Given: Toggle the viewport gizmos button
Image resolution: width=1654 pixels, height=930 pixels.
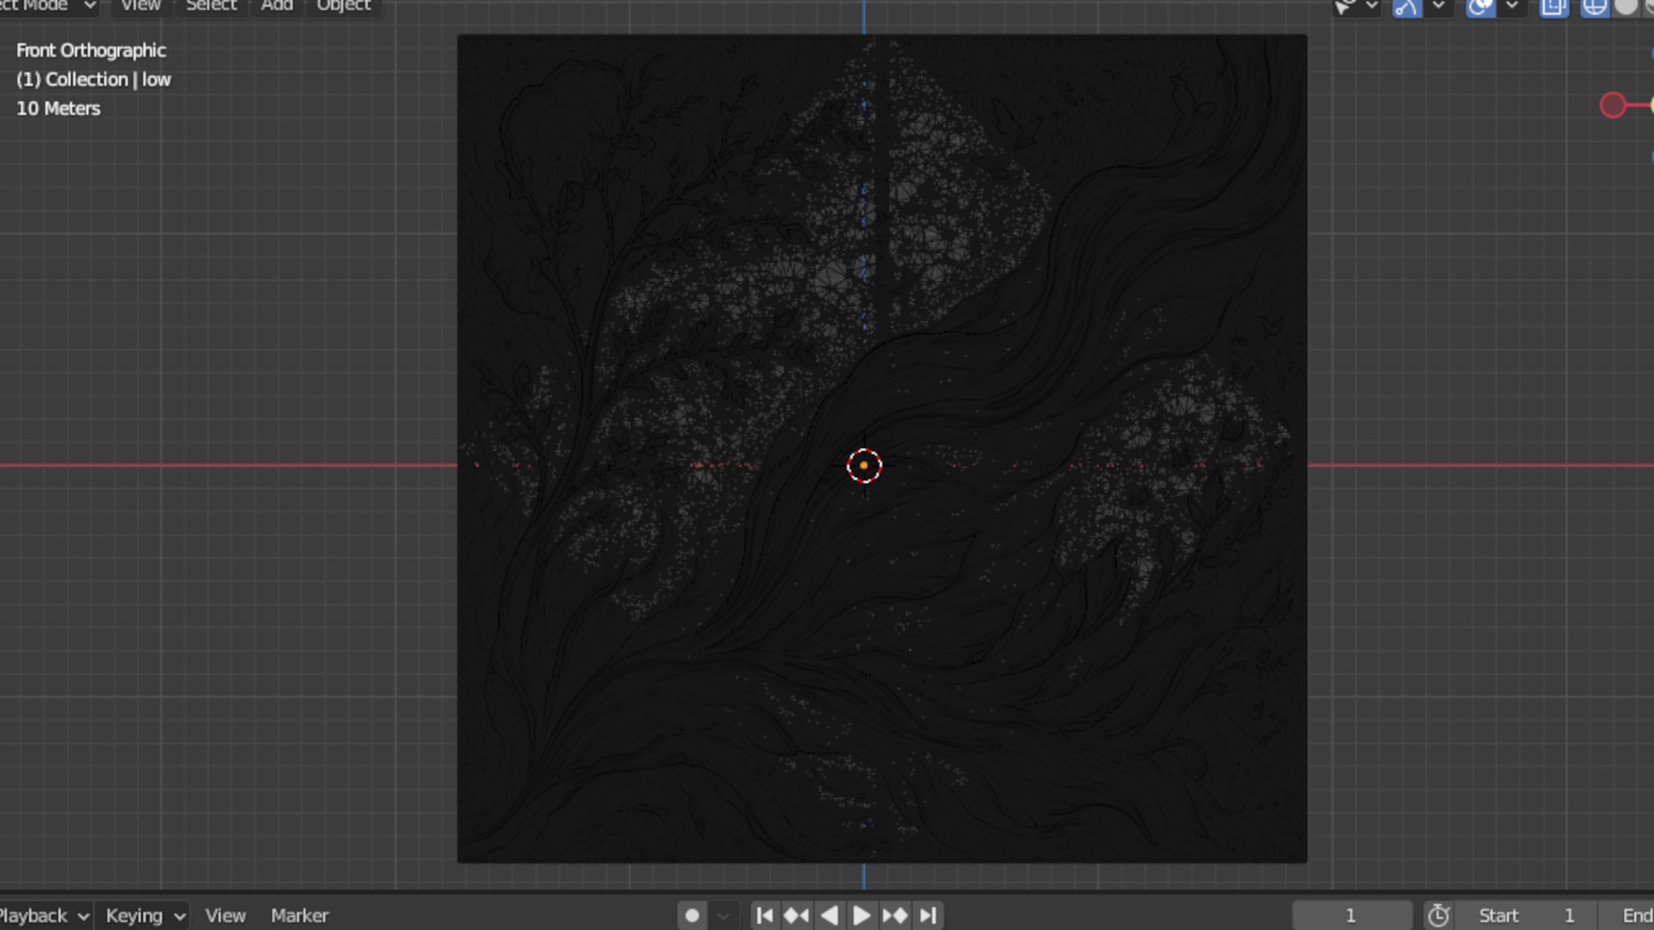Looking at the screenshot, I should pyautogui.click(x=1407, y=7).
